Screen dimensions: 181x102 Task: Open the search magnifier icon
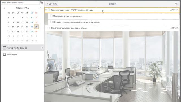point(176,4)
